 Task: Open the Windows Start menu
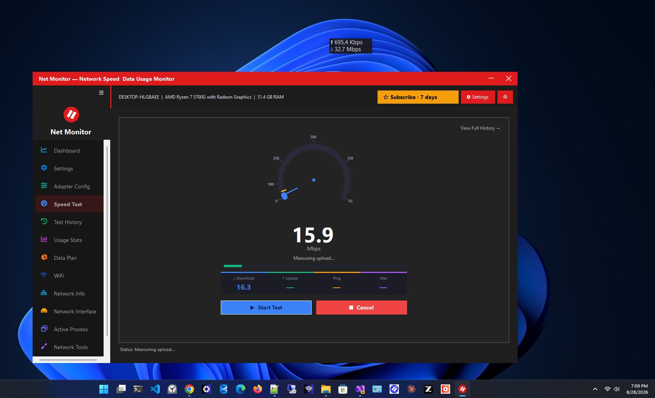point(104,389)
